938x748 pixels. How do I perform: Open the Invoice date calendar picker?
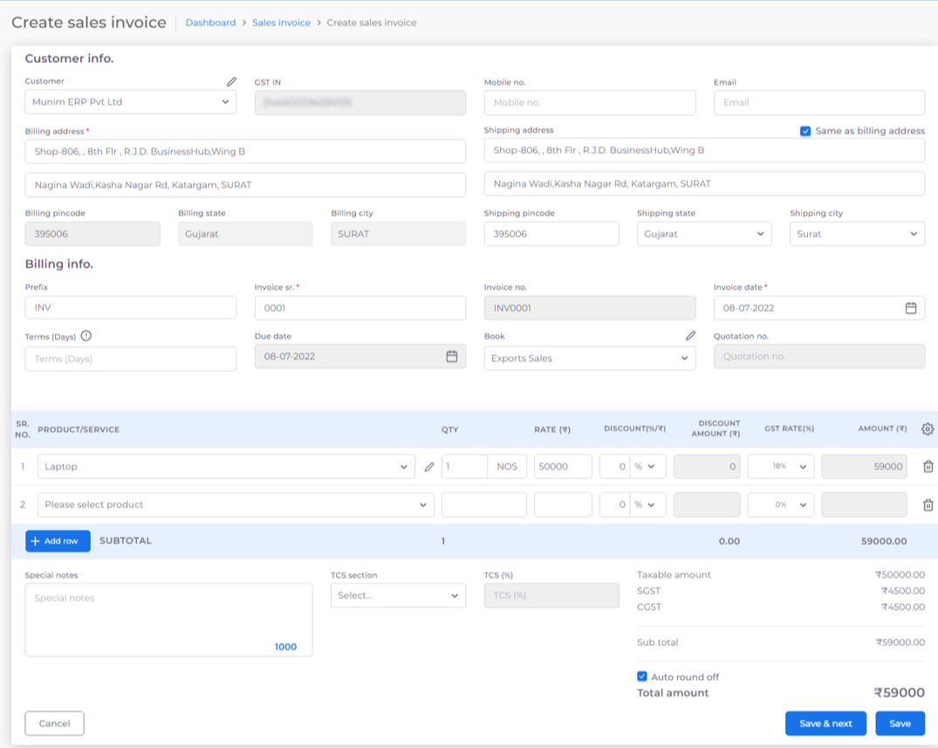910,307
